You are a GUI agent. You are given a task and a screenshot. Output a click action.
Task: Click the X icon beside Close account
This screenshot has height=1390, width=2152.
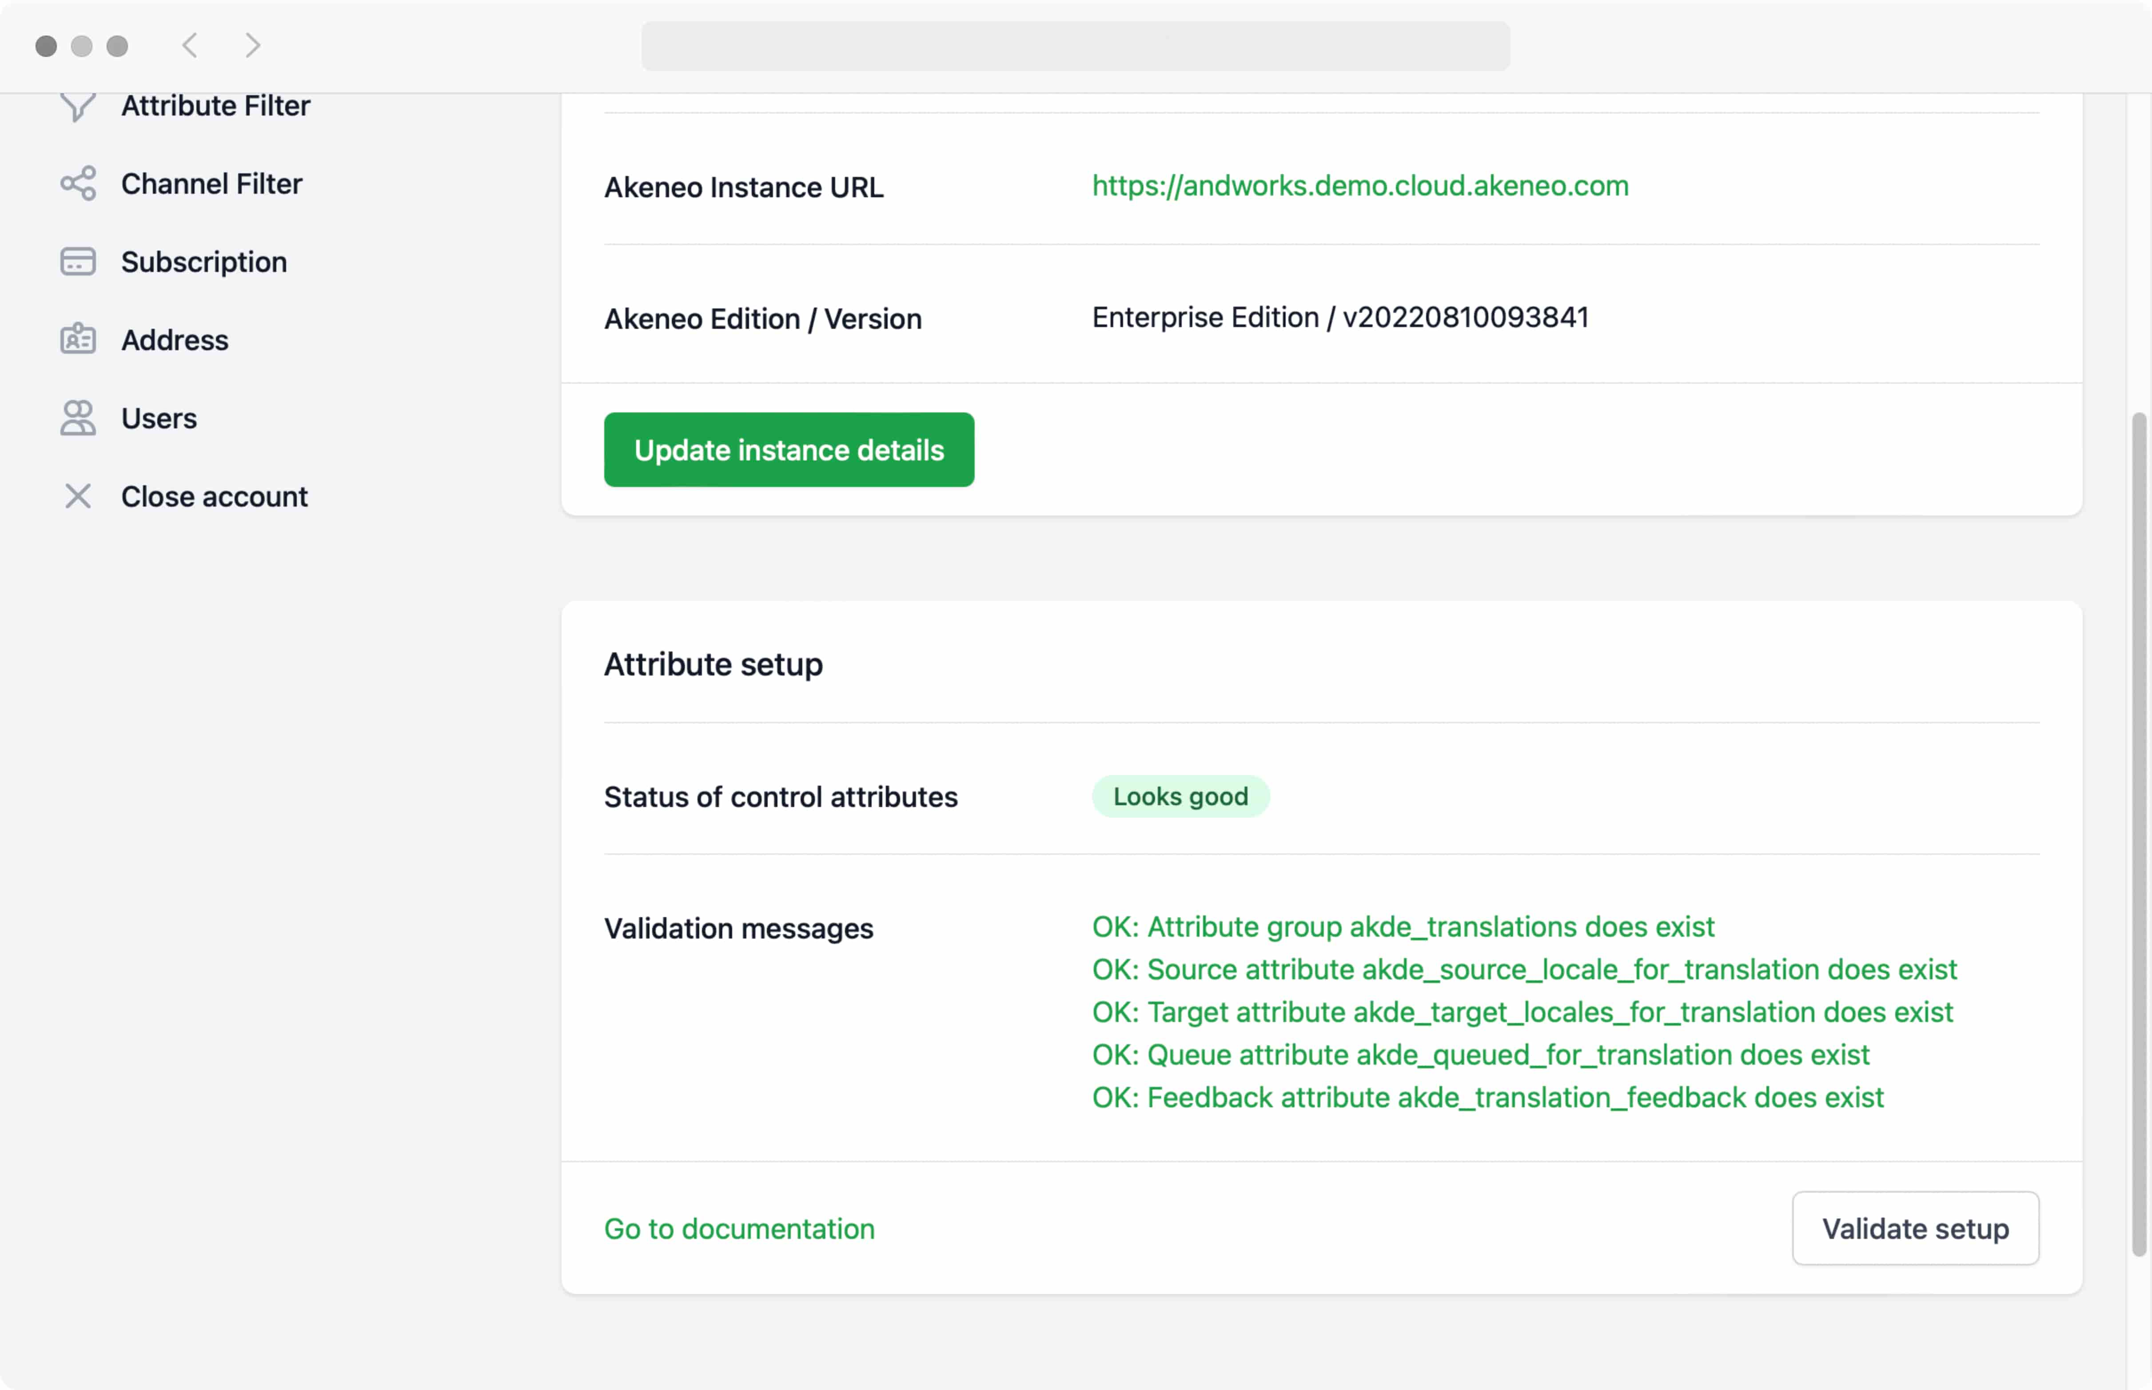coord(78,495)
